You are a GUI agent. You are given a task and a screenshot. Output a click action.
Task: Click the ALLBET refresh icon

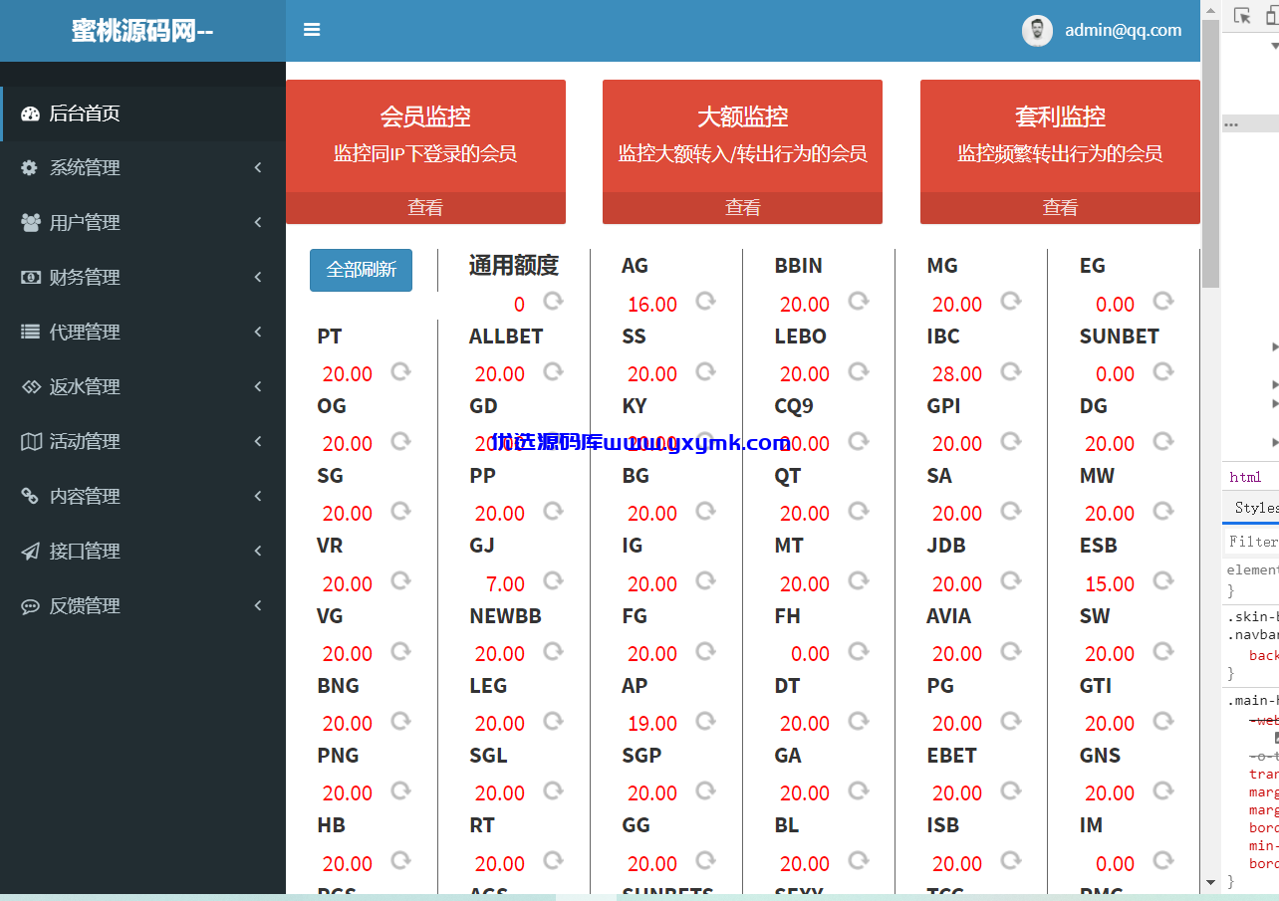[553, 371]
